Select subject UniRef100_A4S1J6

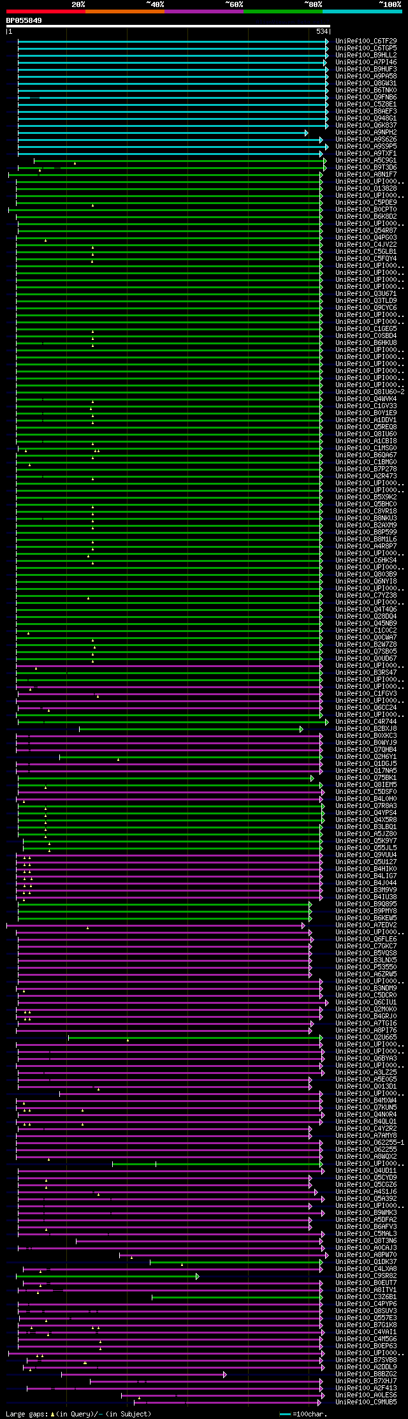366,1192
